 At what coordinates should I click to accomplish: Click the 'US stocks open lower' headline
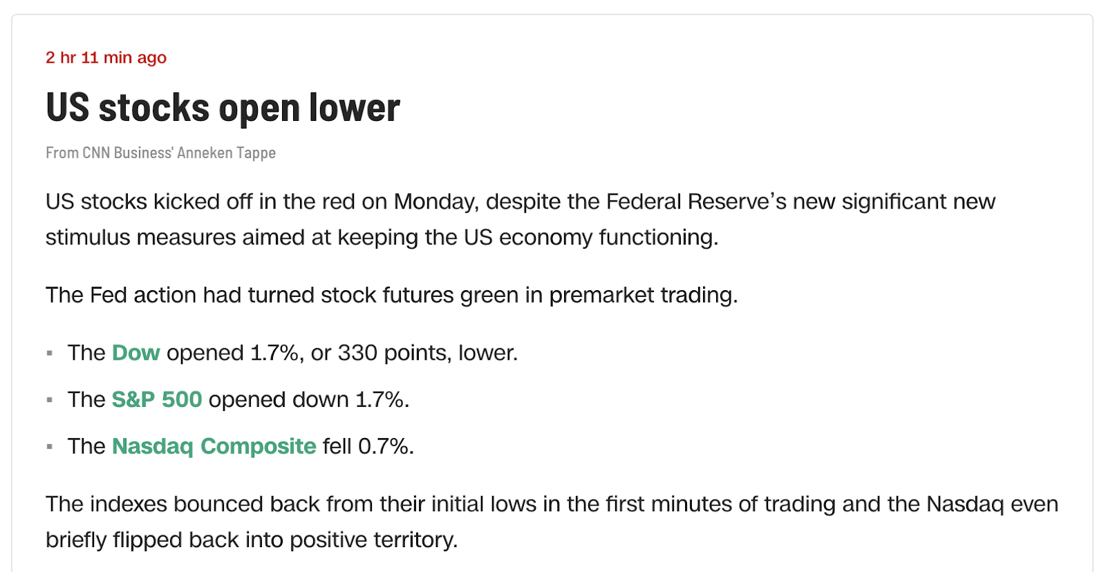[x=223, y=108]
